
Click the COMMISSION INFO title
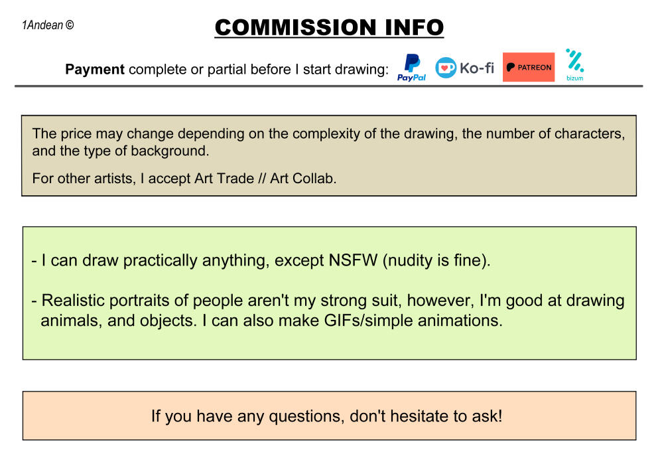pyautogui.click(x=329, y=28)
